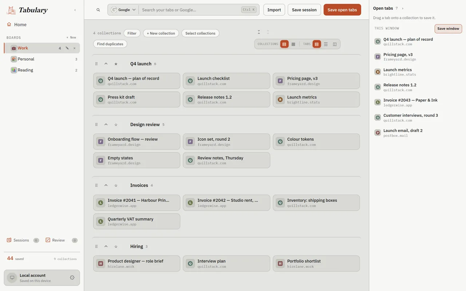Star the Hiring collection
The height and width of the screenshot is (291, 466).
tap(116, 247)
